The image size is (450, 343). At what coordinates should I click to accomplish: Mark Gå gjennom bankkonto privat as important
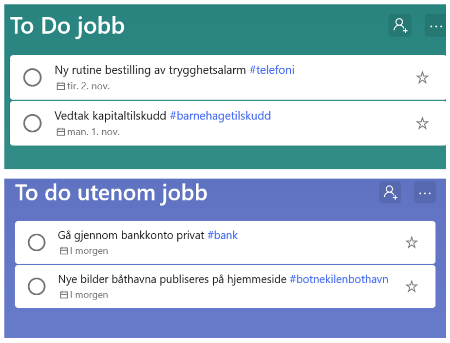click(x=412, y=242)
